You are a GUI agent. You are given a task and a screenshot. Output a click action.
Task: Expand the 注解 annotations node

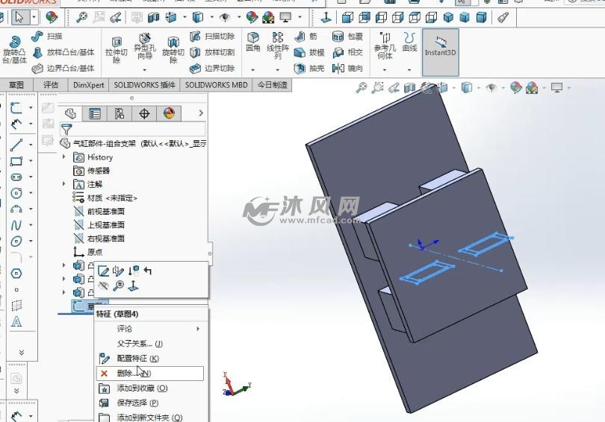(x=64, y=183)
